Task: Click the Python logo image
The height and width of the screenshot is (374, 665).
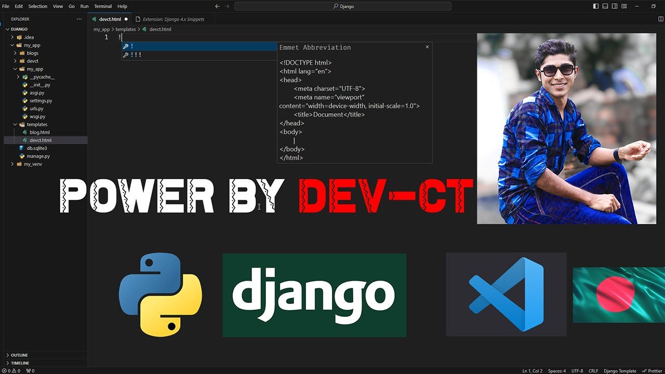Action: [x=160, y=295]
